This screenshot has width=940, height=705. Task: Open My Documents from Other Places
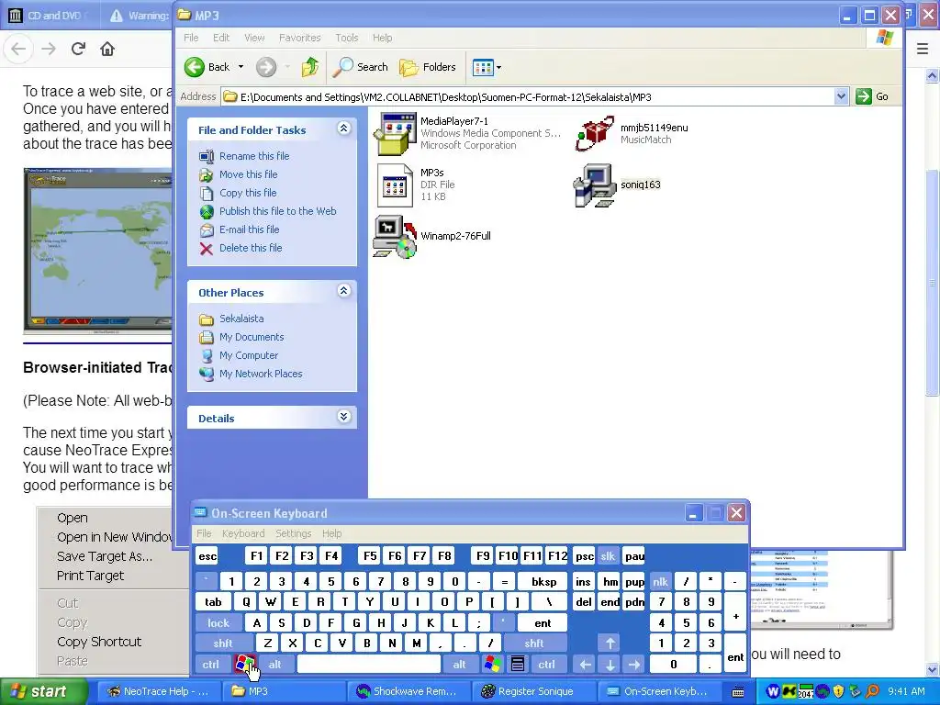tap(252, 337)
